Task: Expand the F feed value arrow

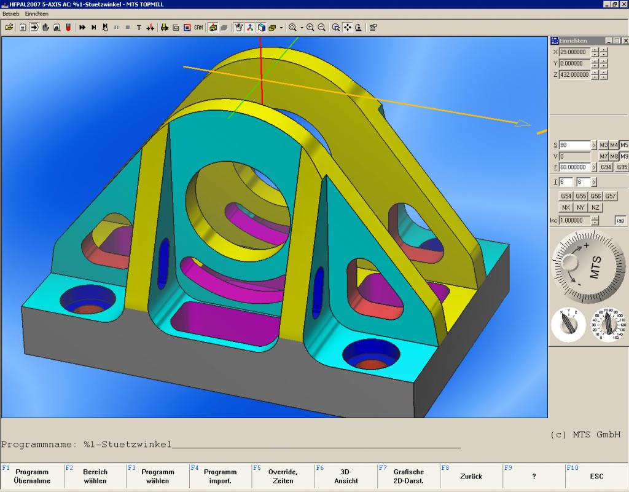Action: [594, 167]
